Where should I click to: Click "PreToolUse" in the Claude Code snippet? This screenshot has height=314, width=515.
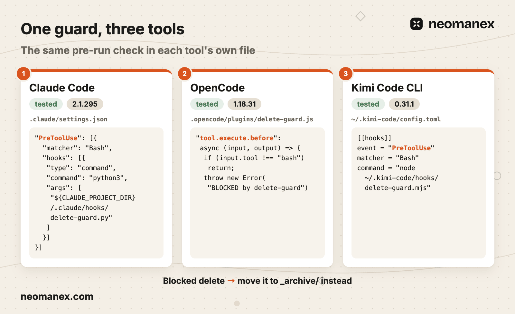click(x=58, y=138)
